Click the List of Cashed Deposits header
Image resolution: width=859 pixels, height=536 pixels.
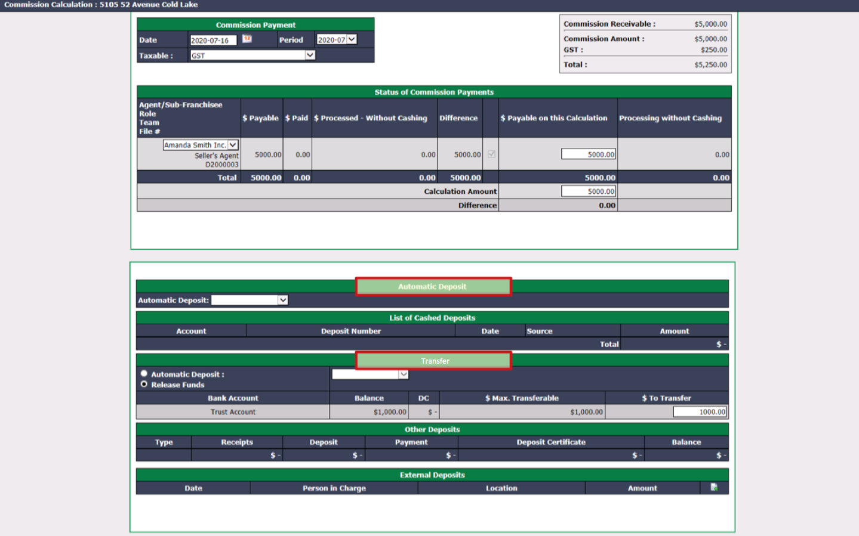coord(432,318)
